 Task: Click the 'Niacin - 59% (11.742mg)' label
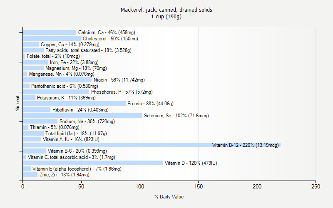pos(119,80)
